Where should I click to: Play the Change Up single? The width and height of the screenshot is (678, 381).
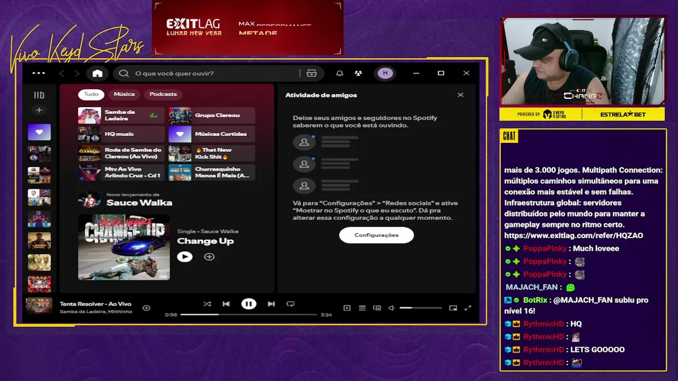(x=184, y=257)
